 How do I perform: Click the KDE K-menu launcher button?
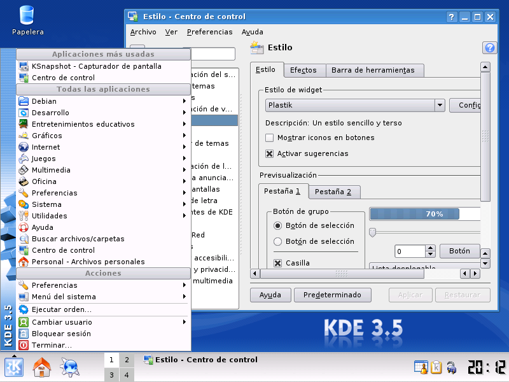[x=14, y=367]
